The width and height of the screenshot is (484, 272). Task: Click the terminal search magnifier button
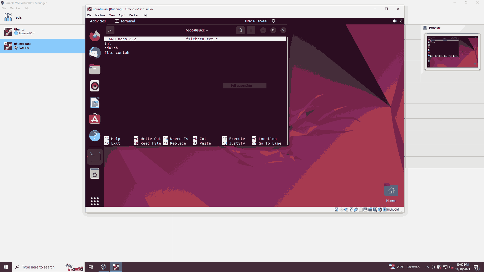click(240, 30)
